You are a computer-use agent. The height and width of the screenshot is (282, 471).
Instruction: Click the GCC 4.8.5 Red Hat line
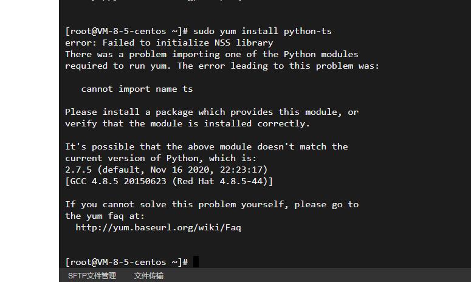pyautogui.click(x=169, y=181)
